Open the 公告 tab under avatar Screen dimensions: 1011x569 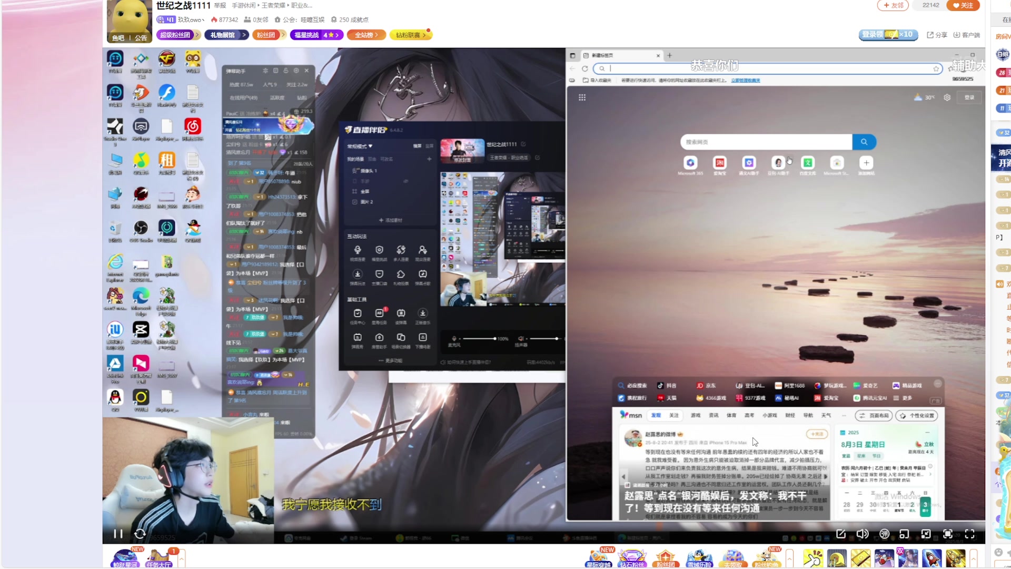[141, 38]
